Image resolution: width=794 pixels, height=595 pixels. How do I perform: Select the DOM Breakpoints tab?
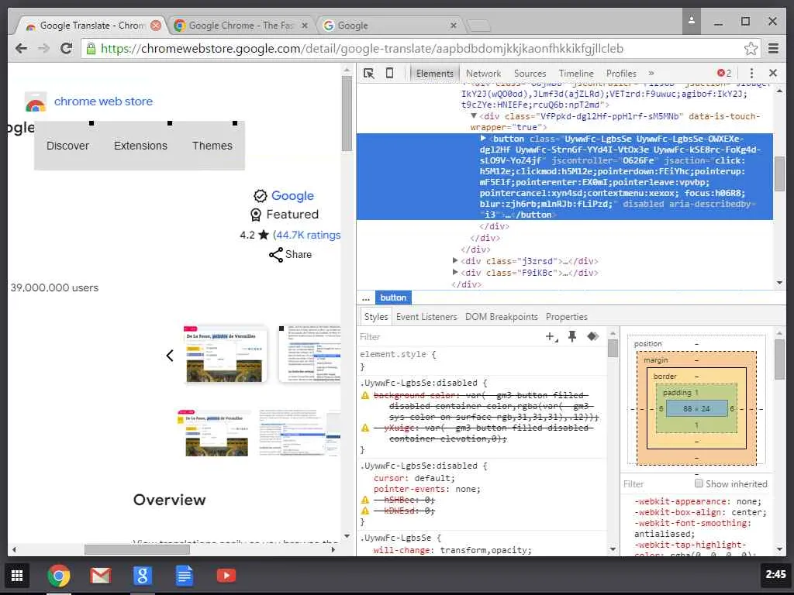pos(502,317)
